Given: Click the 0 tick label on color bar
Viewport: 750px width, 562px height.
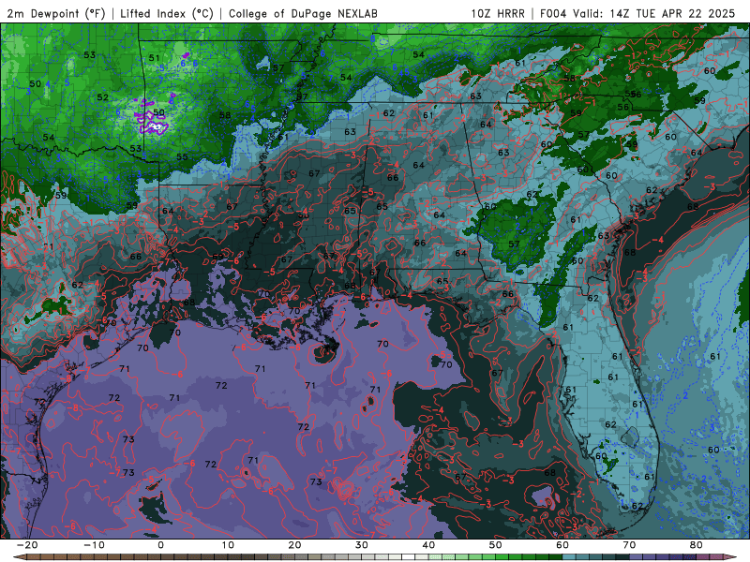Looking at the screenshot, I should click(160, 545).
